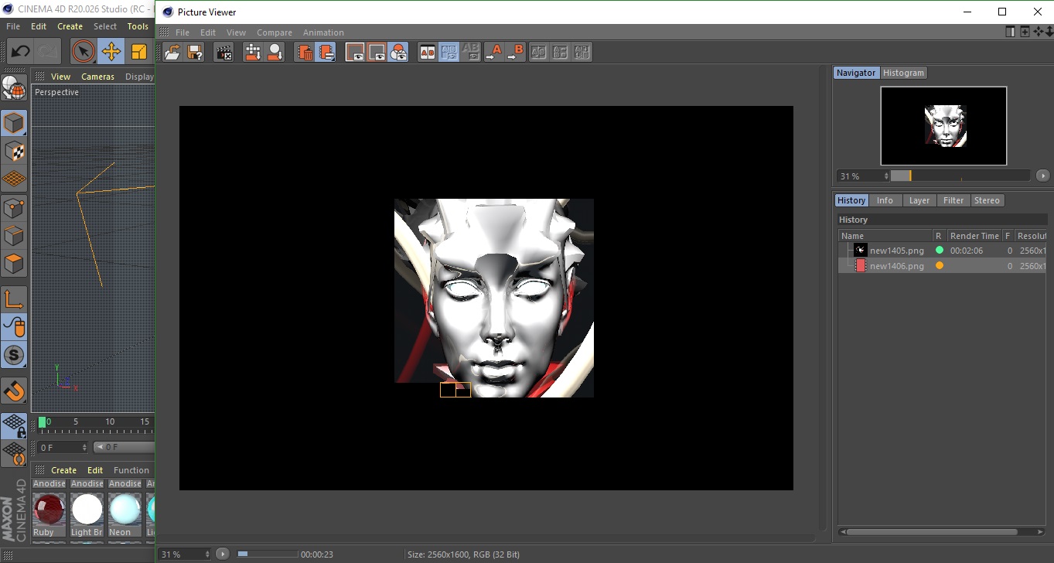
Task: Click the Save As disk icon
Action: click(195, 52)
